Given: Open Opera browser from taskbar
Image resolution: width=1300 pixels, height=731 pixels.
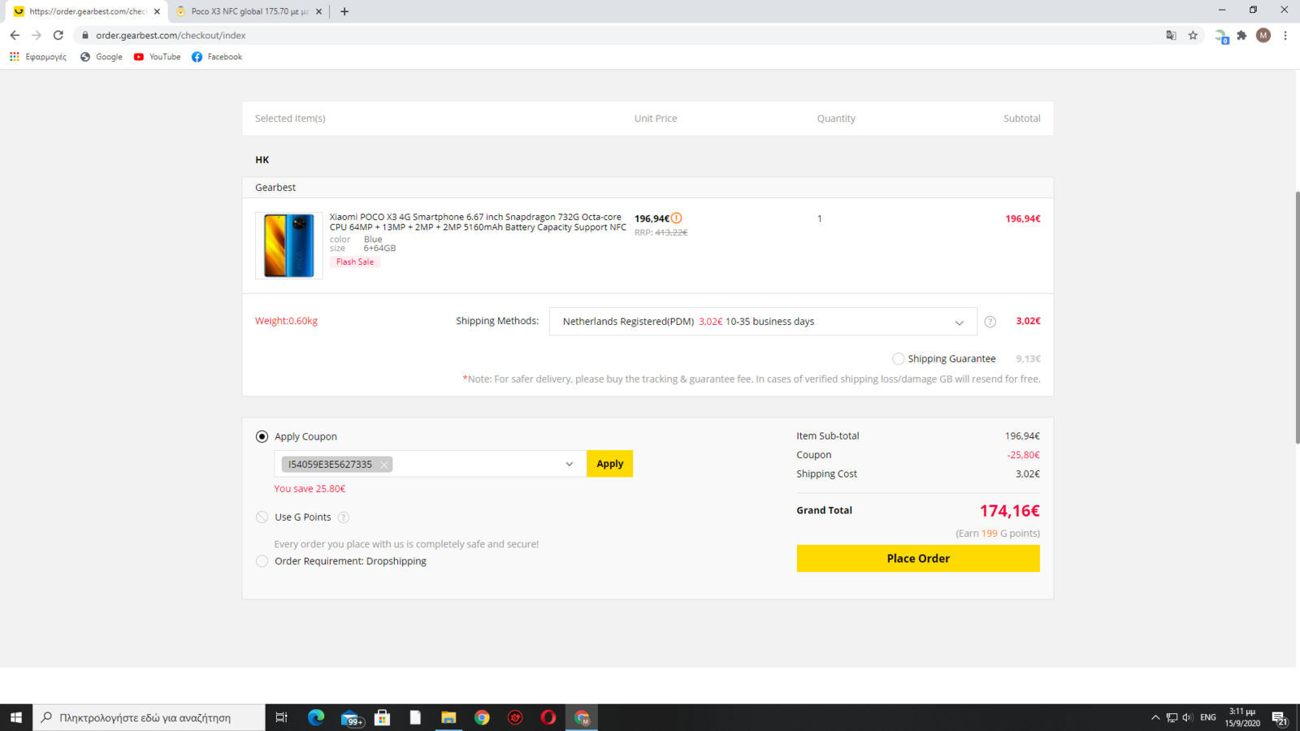Looking at the screenshot, I should (548, 717).
